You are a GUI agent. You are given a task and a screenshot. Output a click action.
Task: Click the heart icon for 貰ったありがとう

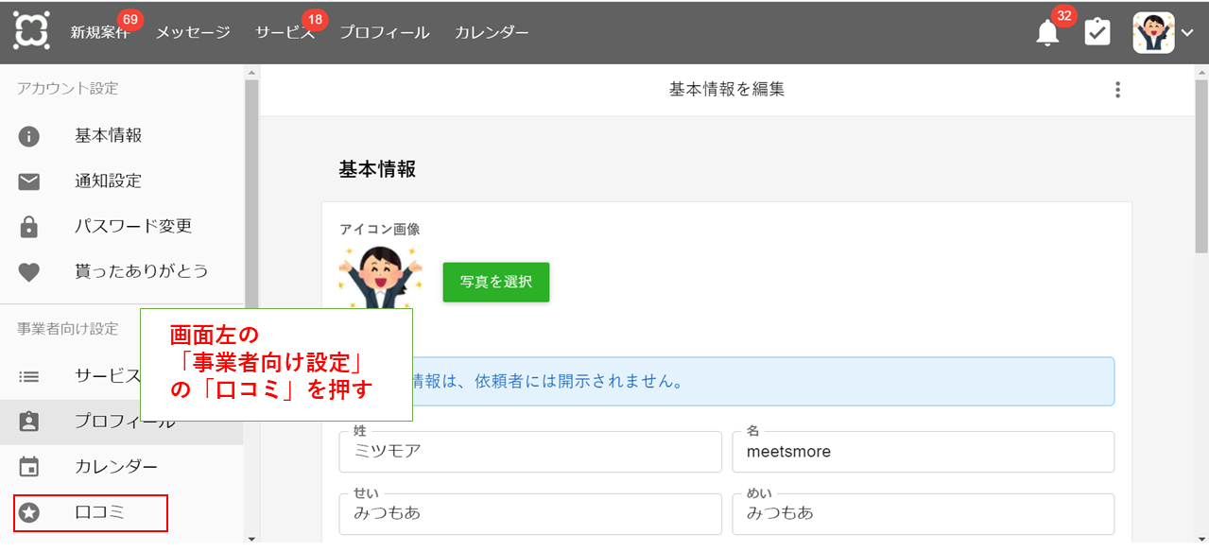click(x=29, y=272)
